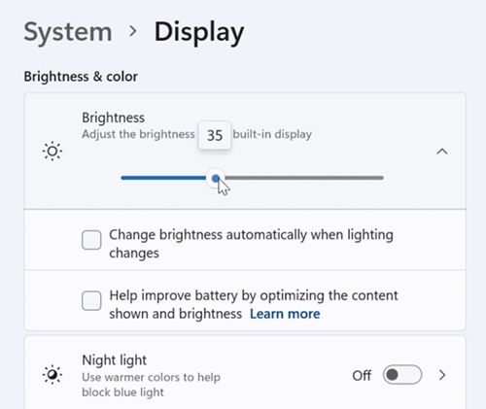Image resolution: width=486 pixels, height=409 pixels.
Task: Set brightness higher on gray slider track
Action: coord(304,178)
